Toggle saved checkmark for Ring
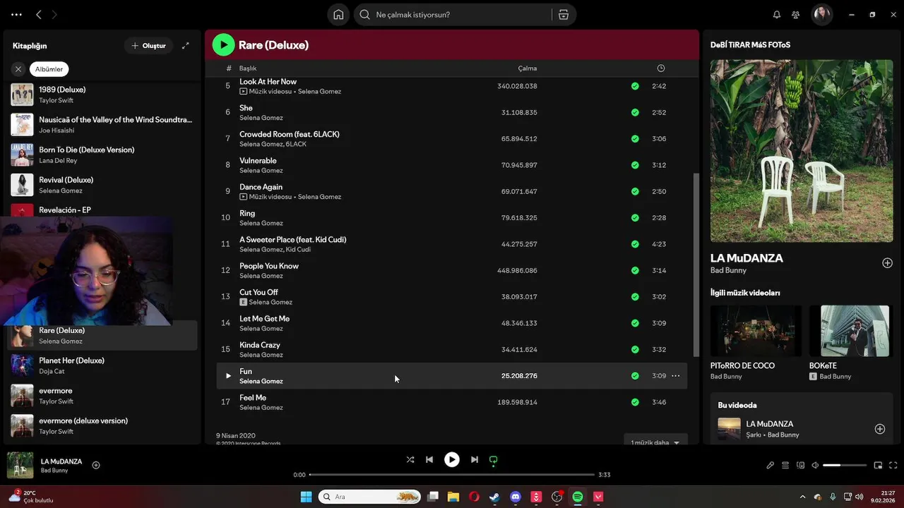904x508 pixels. [635, 218]
